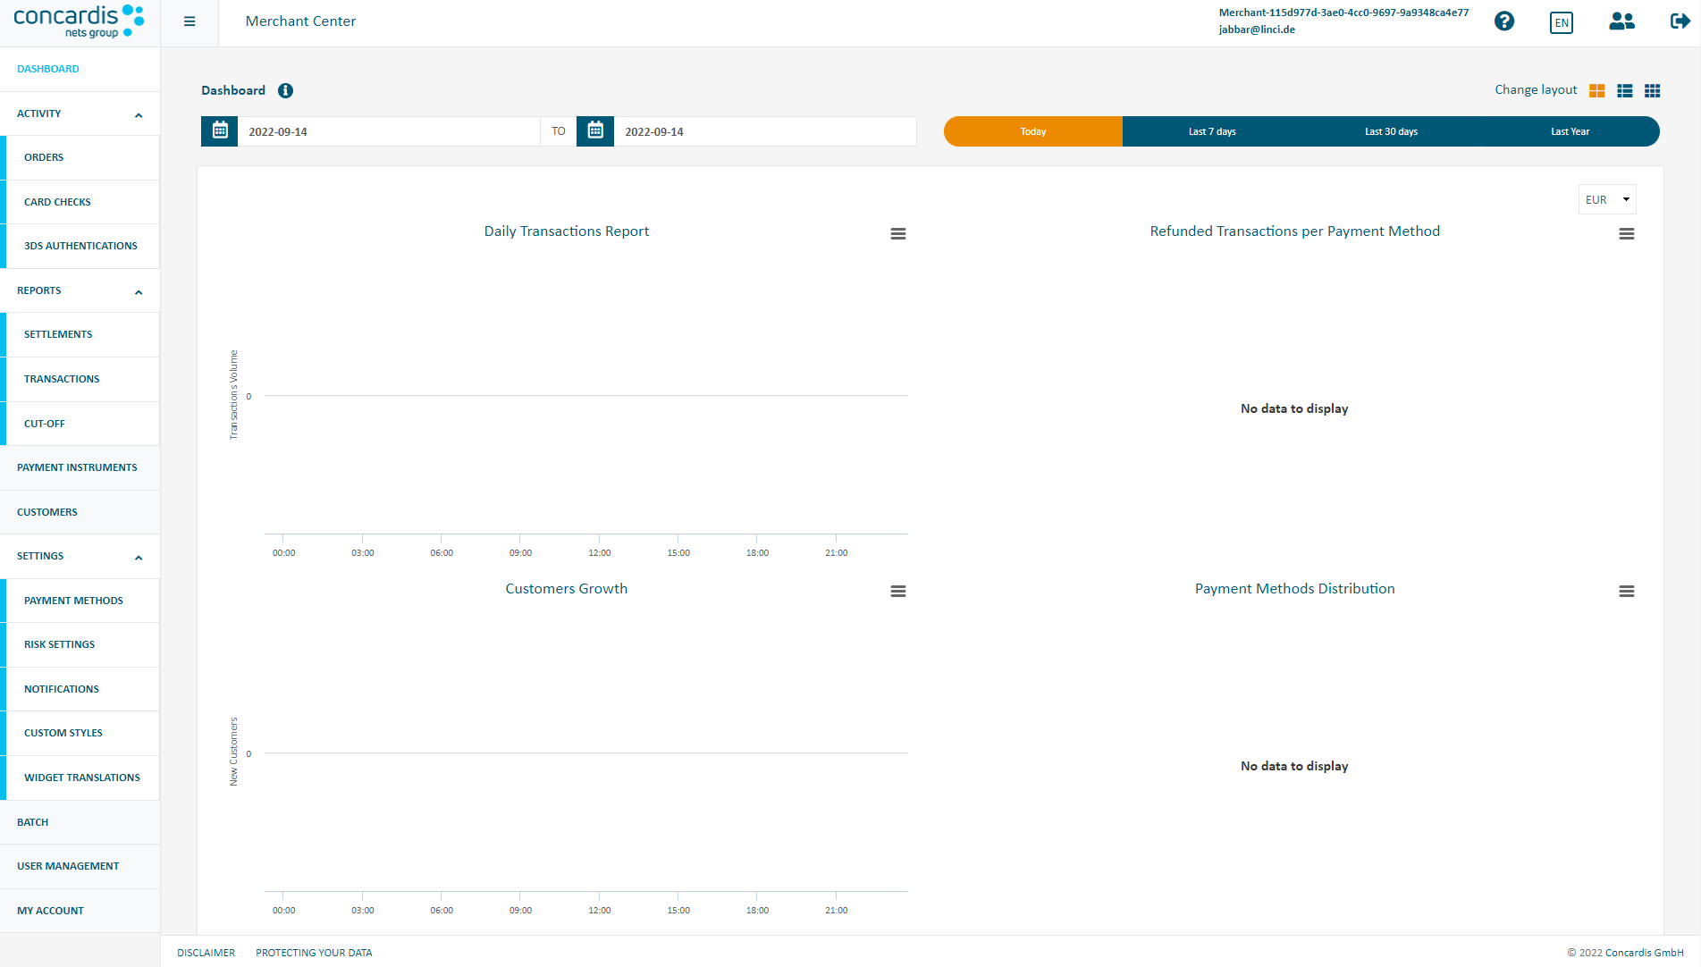Open Cut-Off report

[x=80, y=424]
